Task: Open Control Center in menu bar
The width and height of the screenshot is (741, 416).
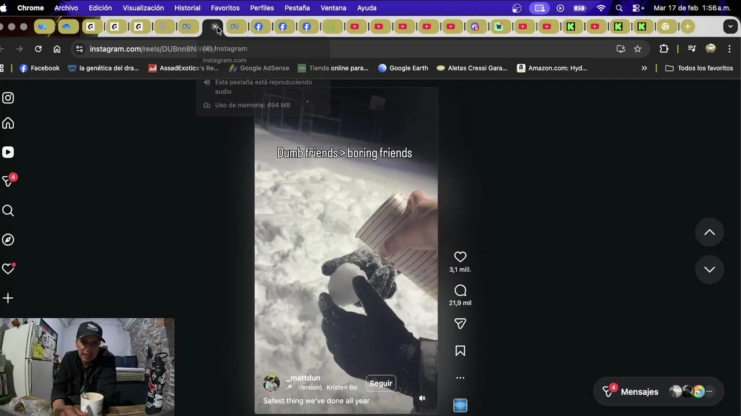Action: coord(637,8)
